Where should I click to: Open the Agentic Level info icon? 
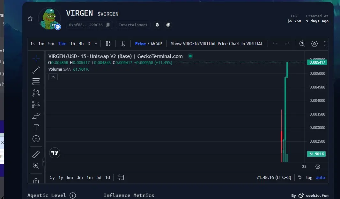coord(73,195)
